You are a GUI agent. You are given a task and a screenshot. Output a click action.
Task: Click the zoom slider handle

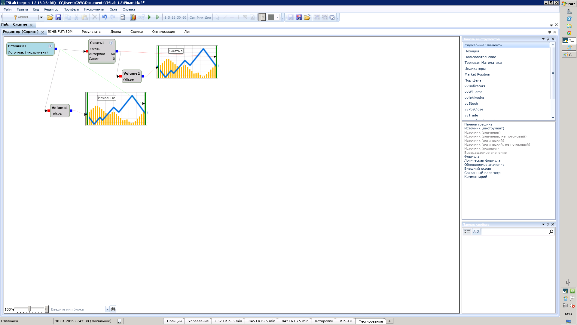[29, 309]
